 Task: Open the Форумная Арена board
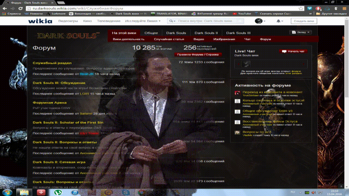(50, 103)
